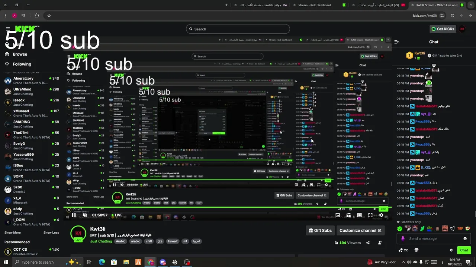This screenshot has height=267, width=476.
Task: Open Yasserx999 channel in sidebar
Action: click(x=32, y=156)
